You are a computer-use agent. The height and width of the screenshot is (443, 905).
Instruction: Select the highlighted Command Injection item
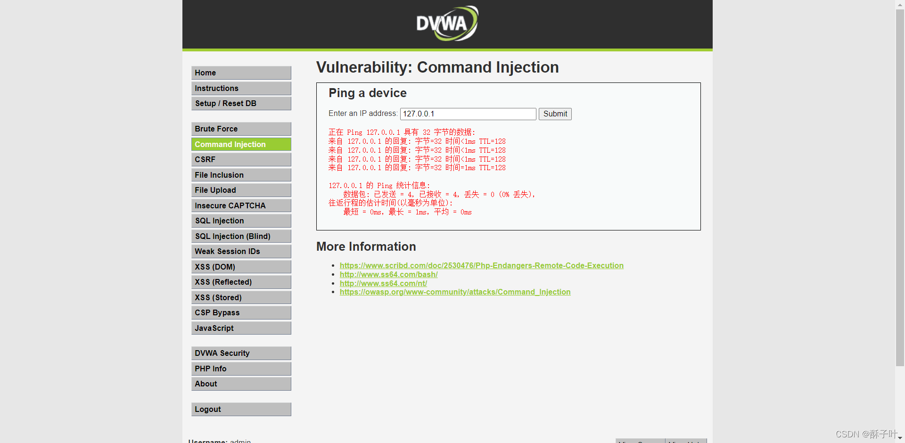pos(241,144)
